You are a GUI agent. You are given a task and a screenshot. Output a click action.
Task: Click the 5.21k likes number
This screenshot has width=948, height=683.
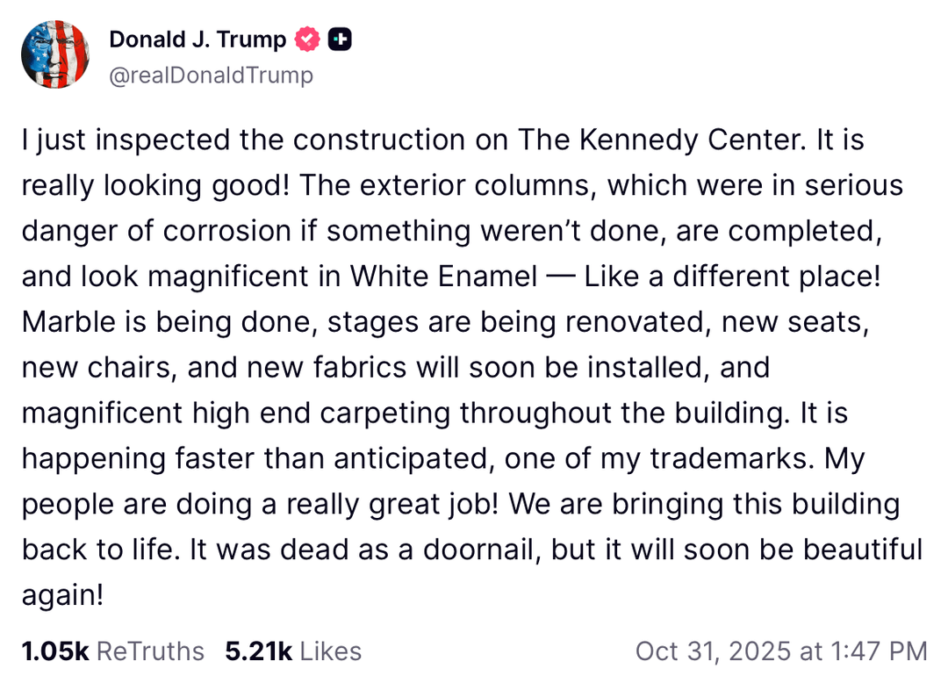tap(258, 651)
